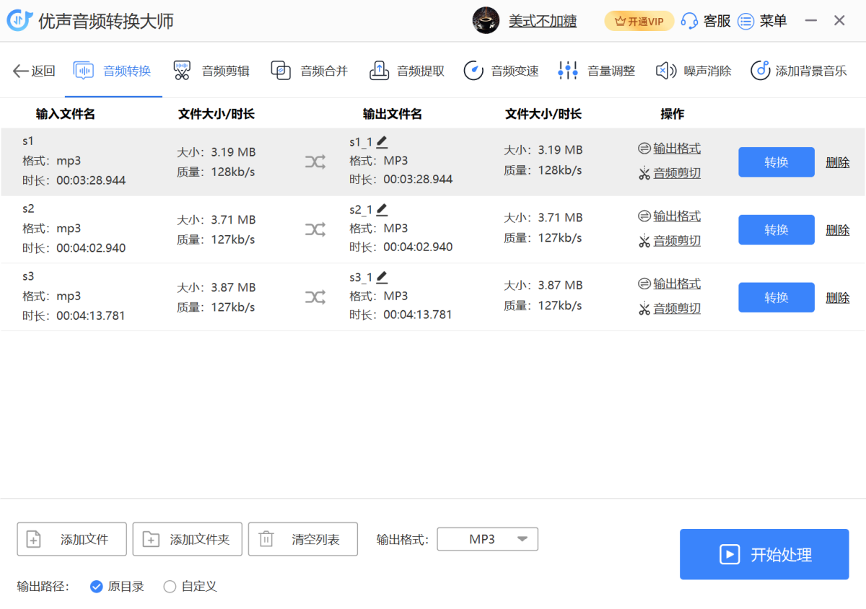Click 开通VIP to upgrade membership
The height and width of the screenshot is (609, 866).
tap(639, 21)
